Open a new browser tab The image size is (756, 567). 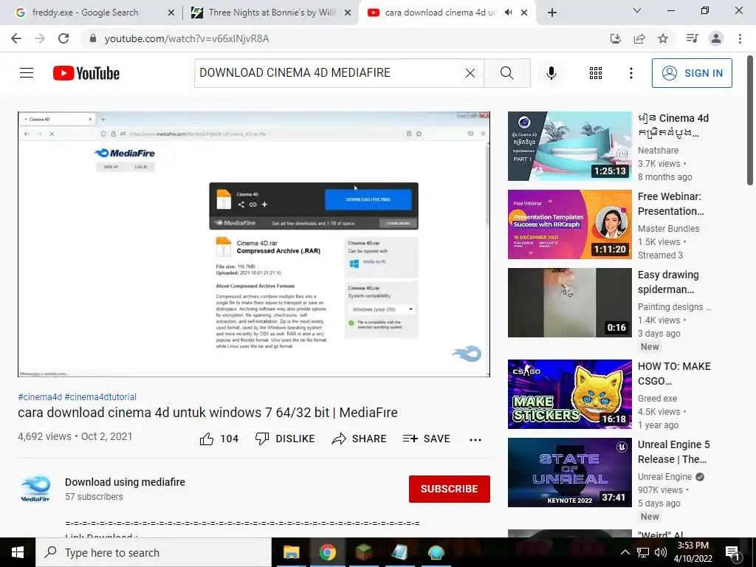point(552,13)
